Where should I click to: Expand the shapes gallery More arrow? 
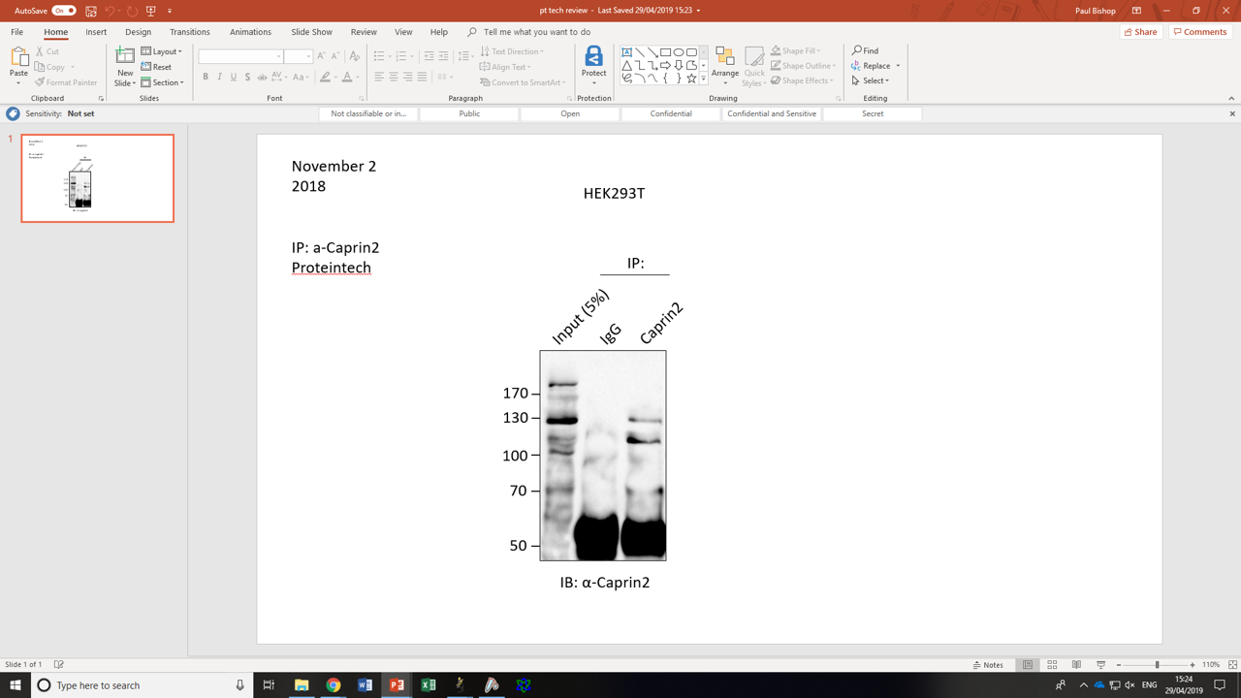[x=703, y=79]
